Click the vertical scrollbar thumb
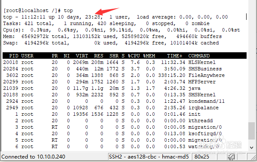 [x=252, y=131]
